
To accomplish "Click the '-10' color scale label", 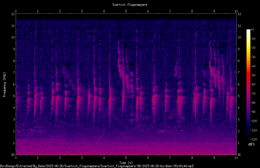I will coord(253,39).
